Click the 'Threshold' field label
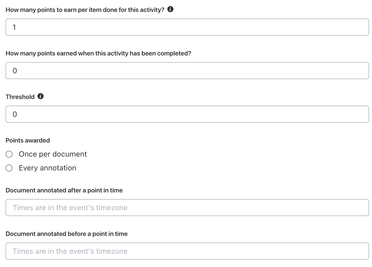This screenshot has height=267, width=372. pos(20,97)
